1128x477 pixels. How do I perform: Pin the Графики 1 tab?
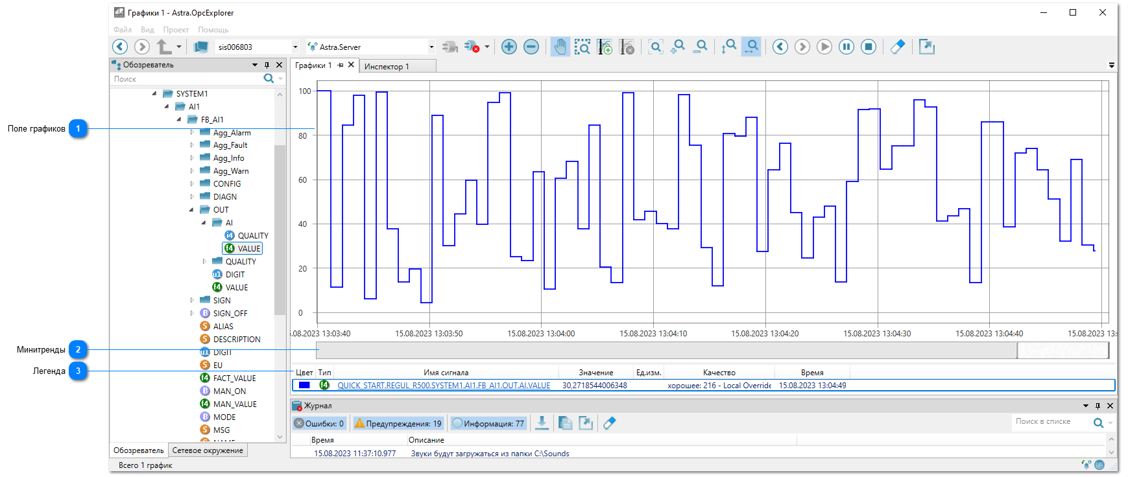coord(341,65)
